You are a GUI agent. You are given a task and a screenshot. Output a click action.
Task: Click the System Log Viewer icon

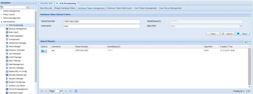[7, 86]
